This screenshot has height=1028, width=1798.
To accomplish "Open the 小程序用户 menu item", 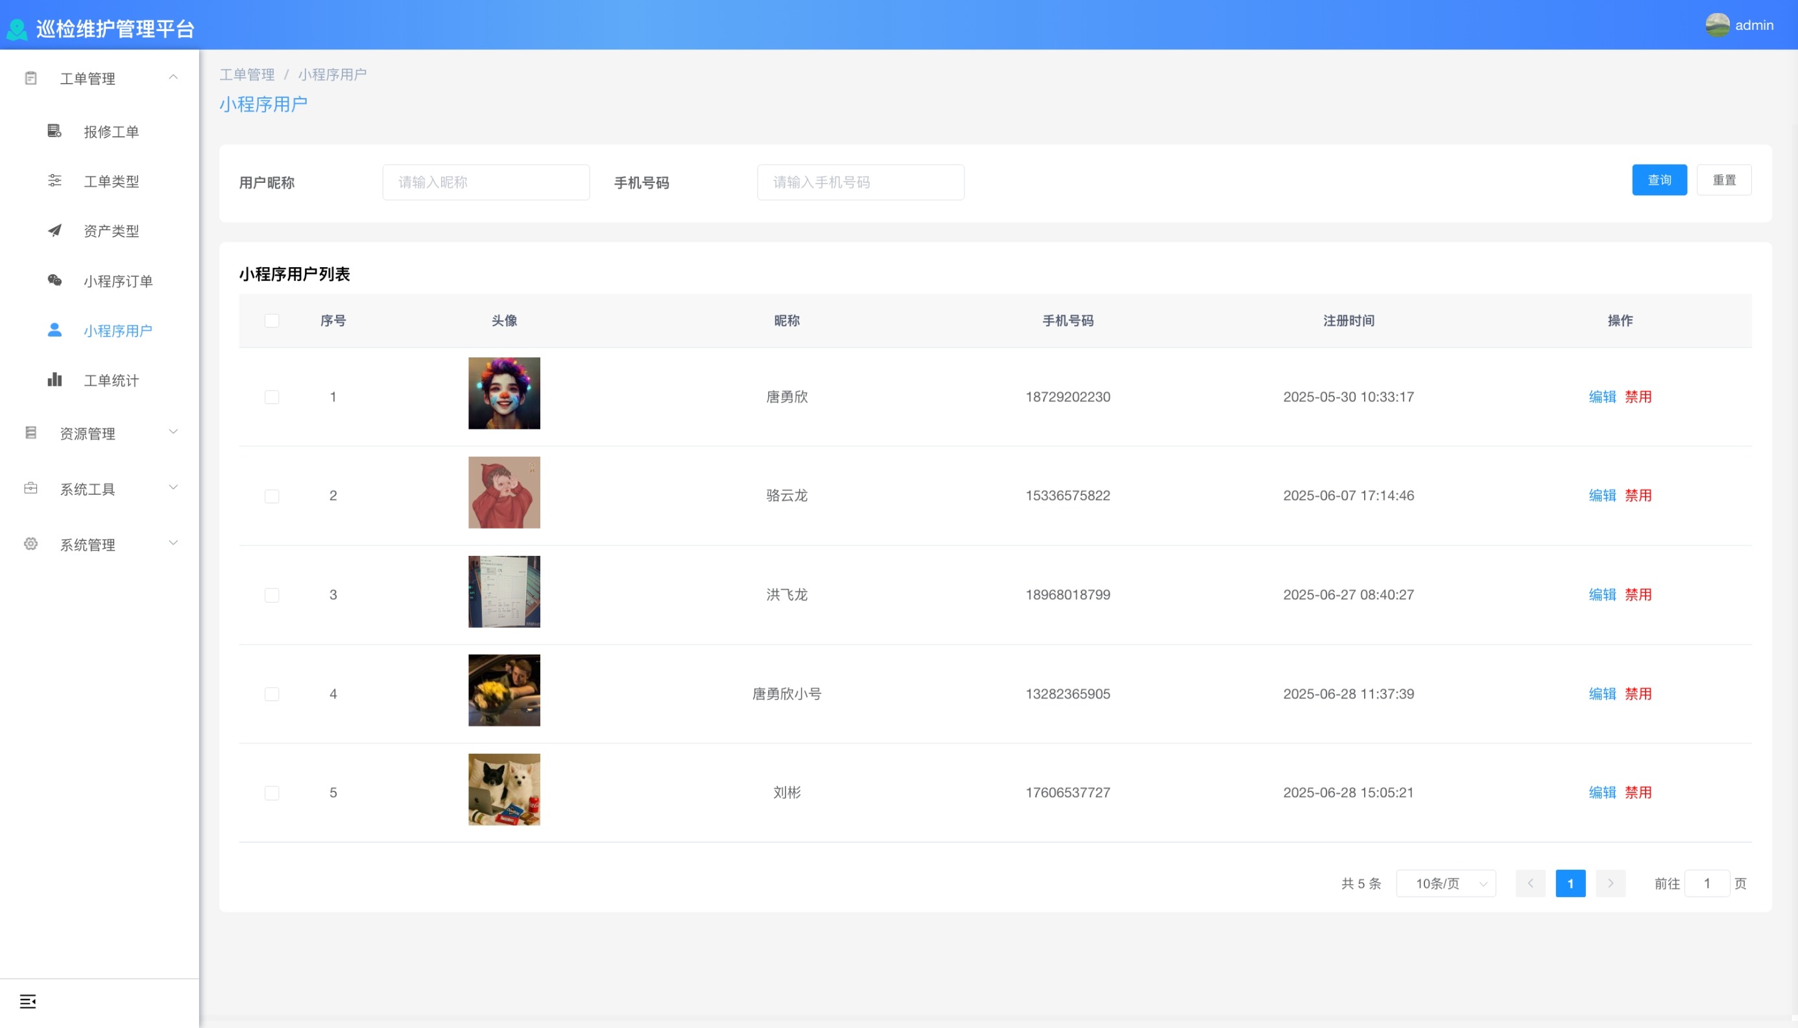I will coord(118,330).
